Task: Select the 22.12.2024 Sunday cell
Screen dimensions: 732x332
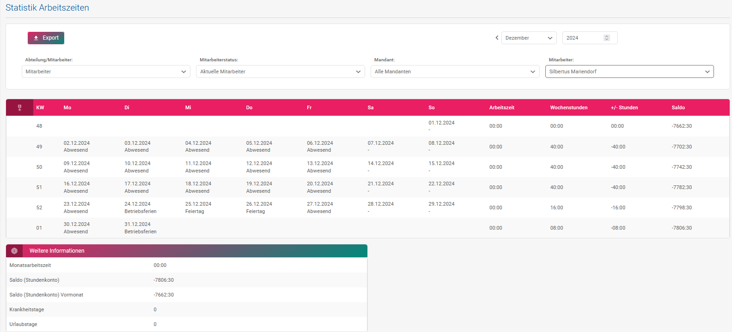Action: pyautogui.click(x=441, y=187)
